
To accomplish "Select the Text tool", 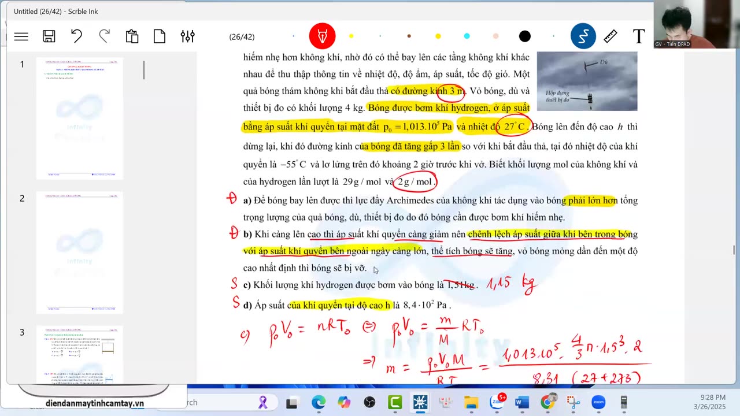I will (x=639, y=36).
